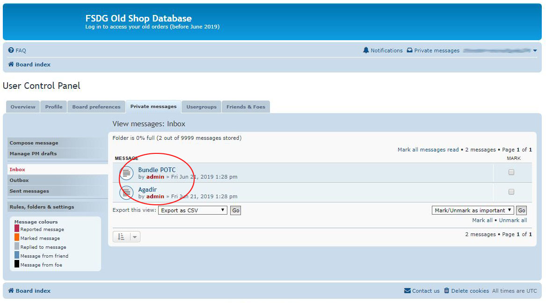
Task: Check the mark checkbox for Bundle POTC
Action: [x=511, y=172]
